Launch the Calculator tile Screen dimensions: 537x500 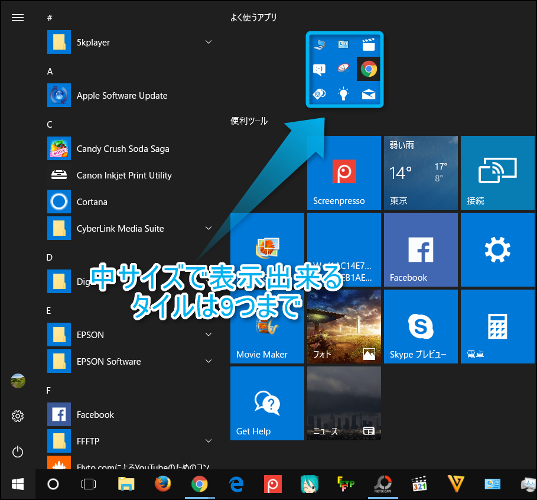point(497,326)
